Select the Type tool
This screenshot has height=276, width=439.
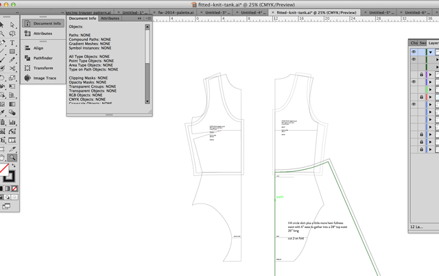[x=12, y=42]
